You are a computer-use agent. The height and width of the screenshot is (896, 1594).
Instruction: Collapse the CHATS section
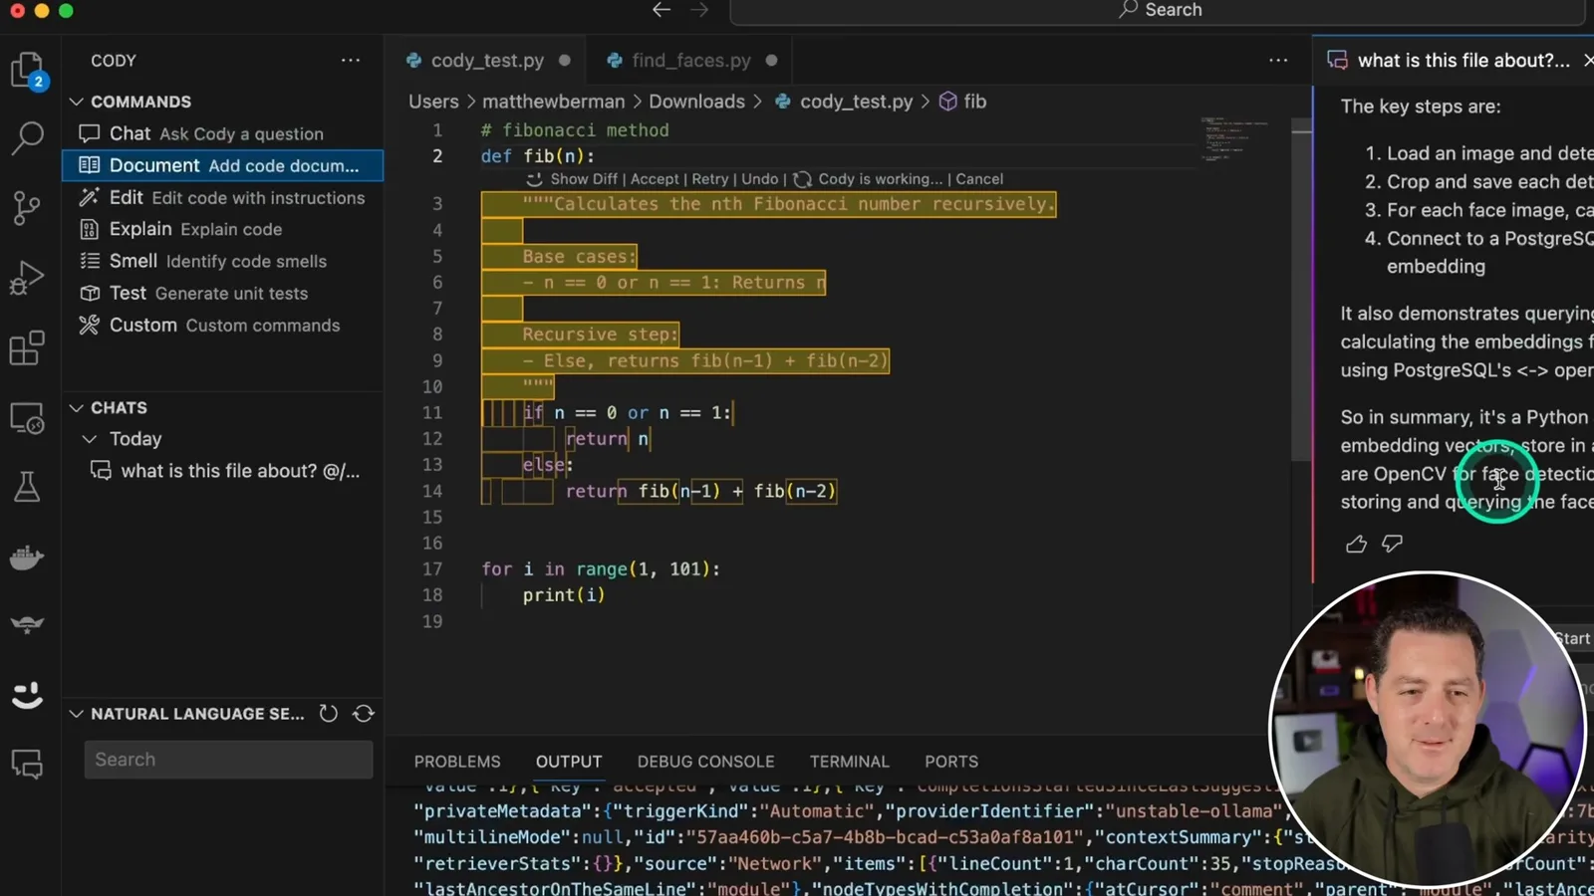pos(77,408)
